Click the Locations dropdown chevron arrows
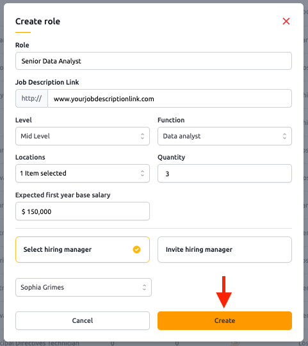 click(142, 173)
